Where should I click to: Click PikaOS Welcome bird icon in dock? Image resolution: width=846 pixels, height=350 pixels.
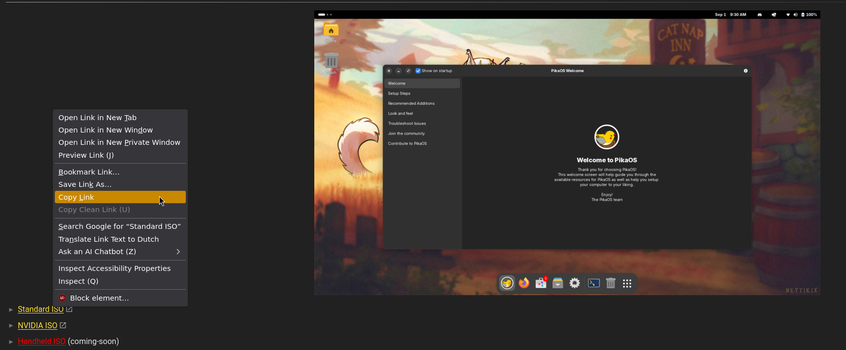coord(507,283)
